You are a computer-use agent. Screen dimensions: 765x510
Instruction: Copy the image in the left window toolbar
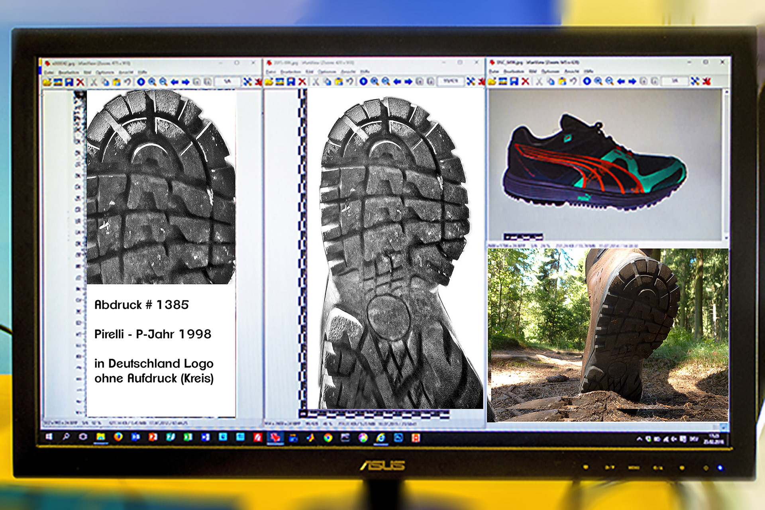[106, 82]
